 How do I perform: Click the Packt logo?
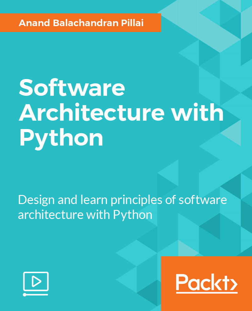tap(207, 283)
